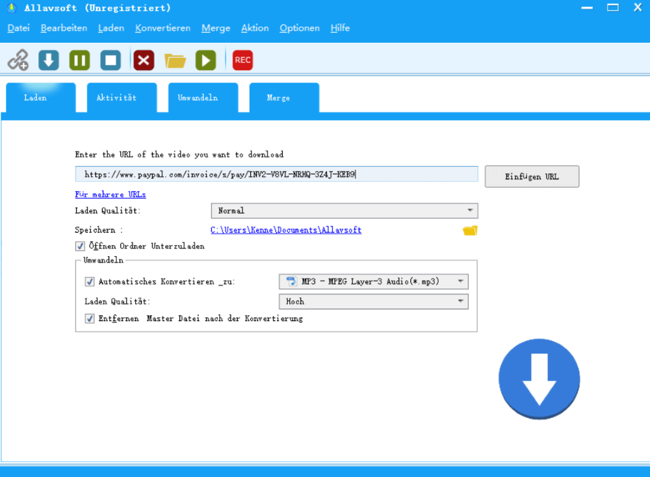
Task: Minimize the Allavsoft window
Action: pos(587,8)
